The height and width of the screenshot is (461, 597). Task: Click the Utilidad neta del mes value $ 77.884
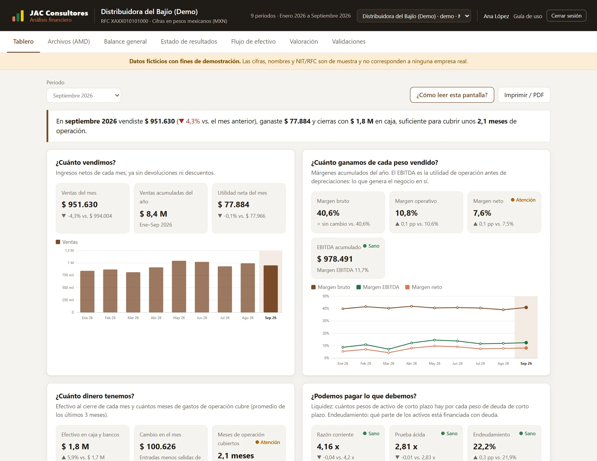coord(234,205)
